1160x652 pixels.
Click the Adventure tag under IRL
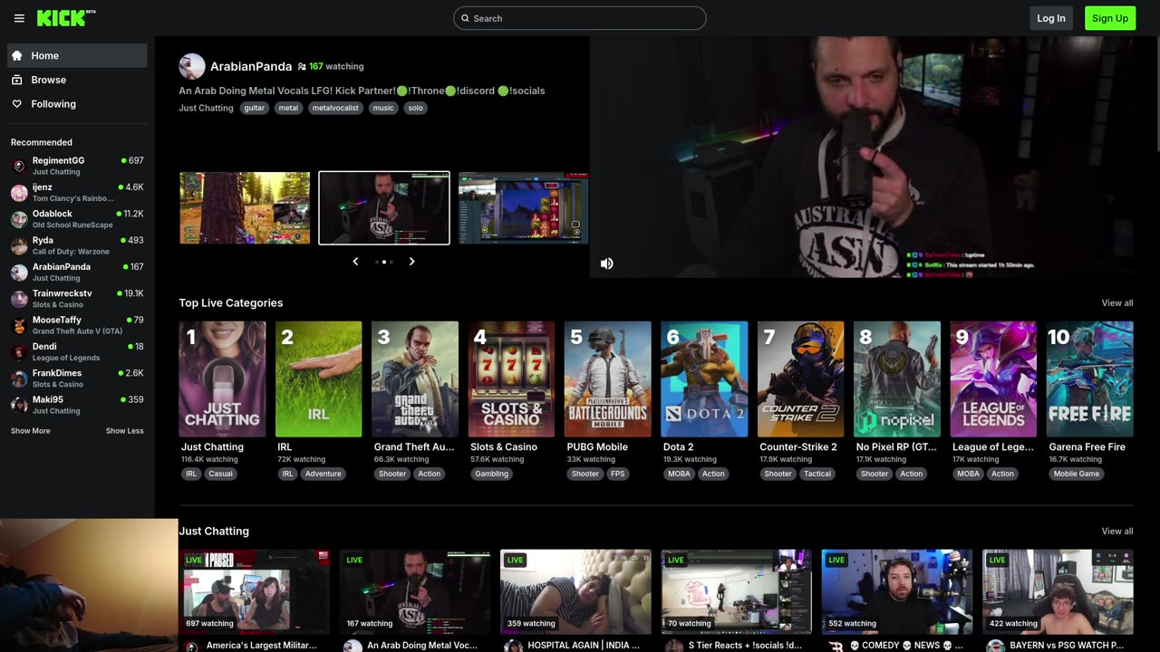click(x=324, y=474)
